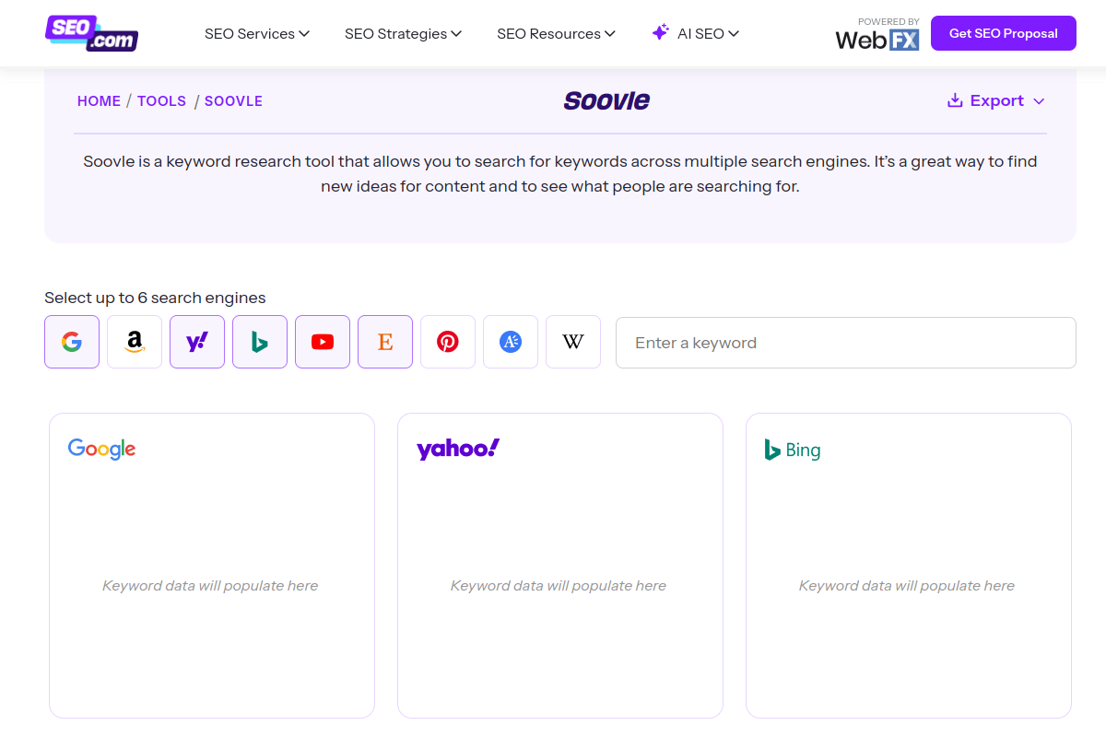Screen dimensions: 1106x737
Task: Click the SEO.com logo
Action: (91, 32)
